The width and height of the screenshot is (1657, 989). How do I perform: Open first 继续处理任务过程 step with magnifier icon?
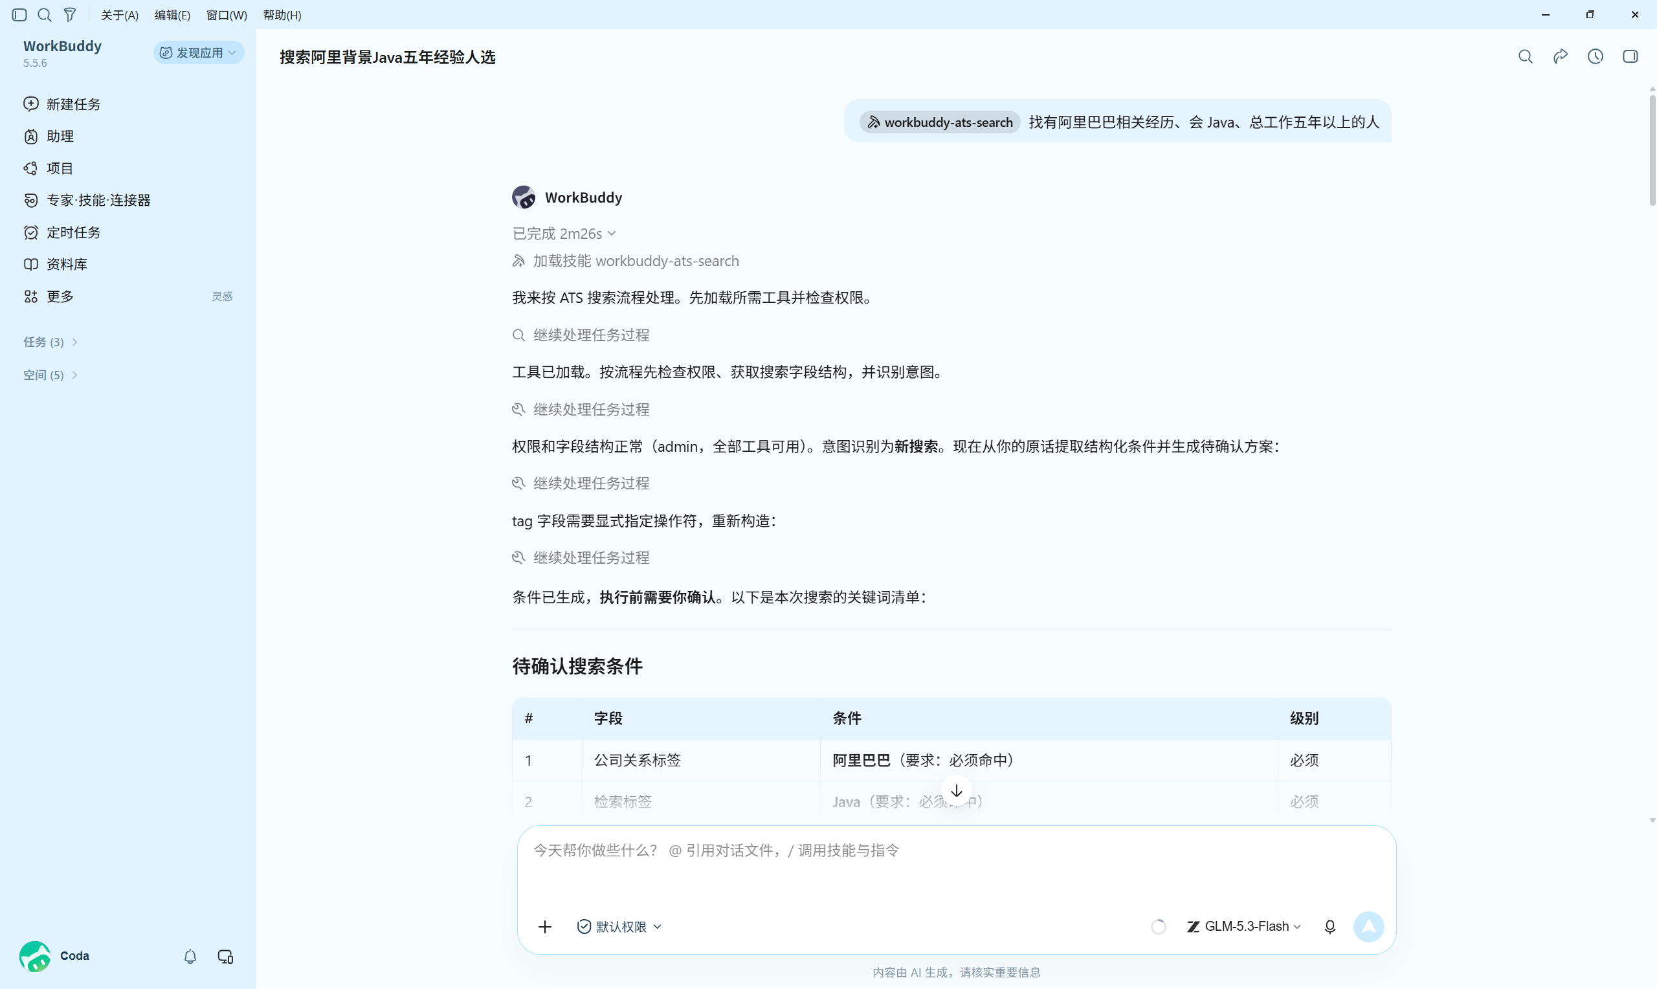581,335
